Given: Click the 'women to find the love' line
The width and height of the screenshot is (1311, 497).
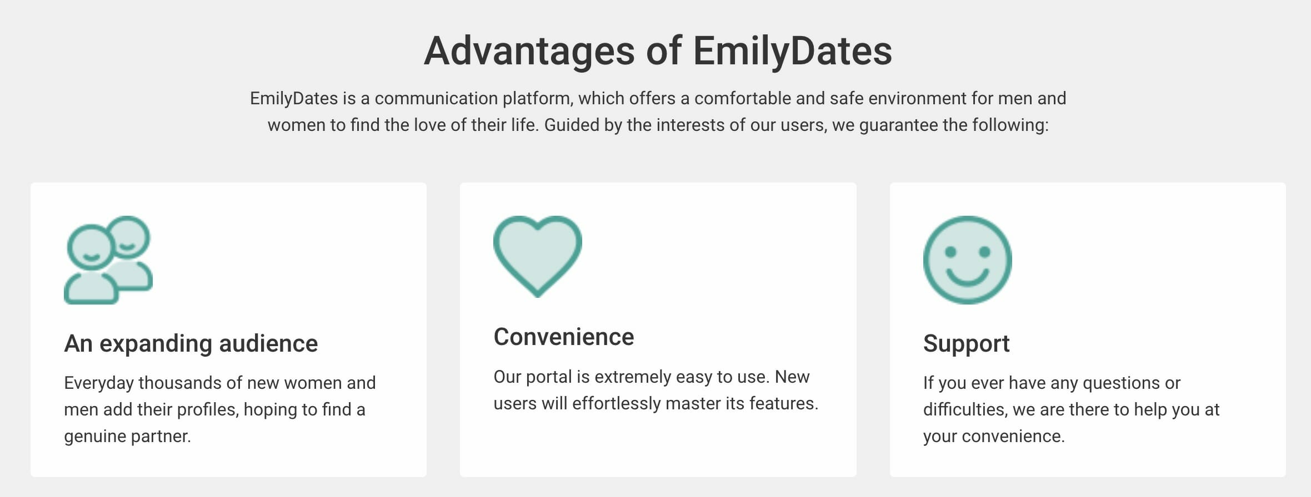Looking at the screenshot, I should click(x=658, y=125).
